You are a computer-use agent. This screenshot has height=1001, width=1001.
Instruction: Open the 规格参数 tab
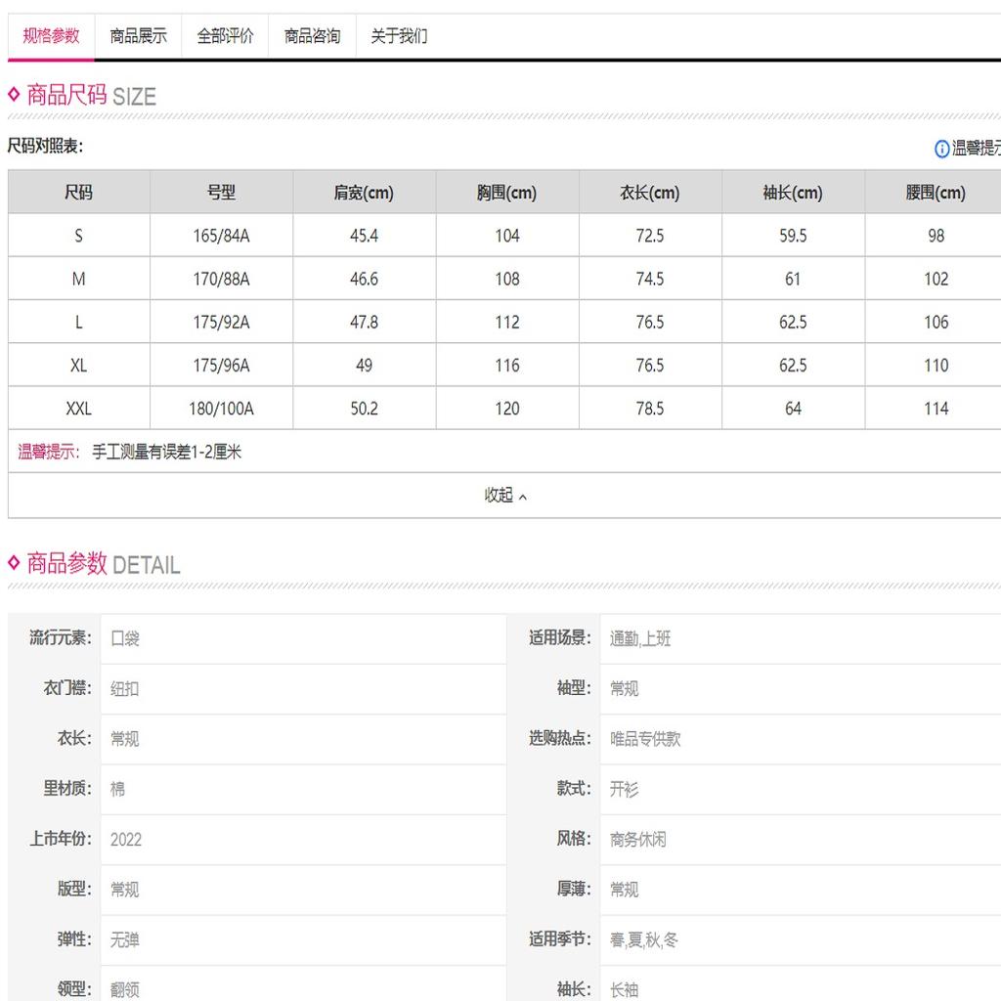coord(51,36)
